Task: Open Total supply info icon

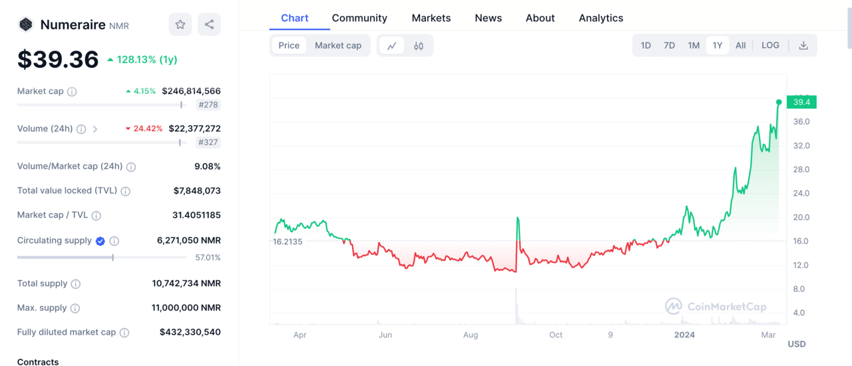Action: coord(76,284)
